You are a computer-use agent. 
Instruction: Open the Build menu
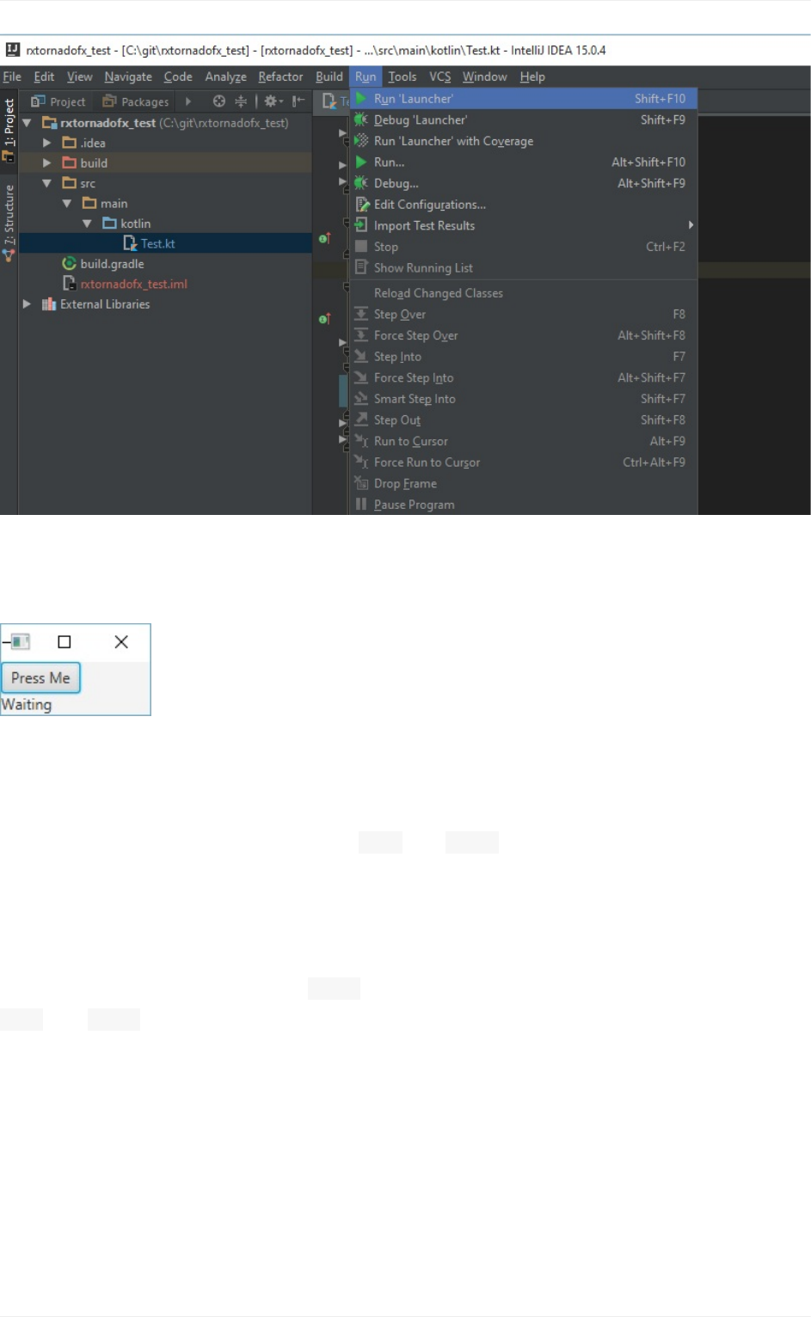(x=329, y=77)
